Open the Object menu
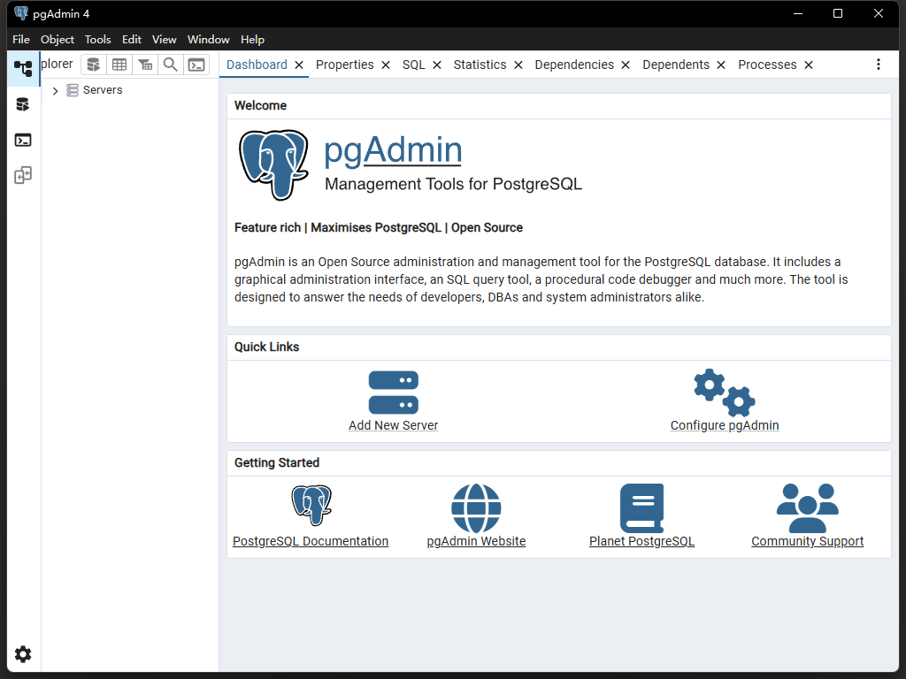 (58, 39)
